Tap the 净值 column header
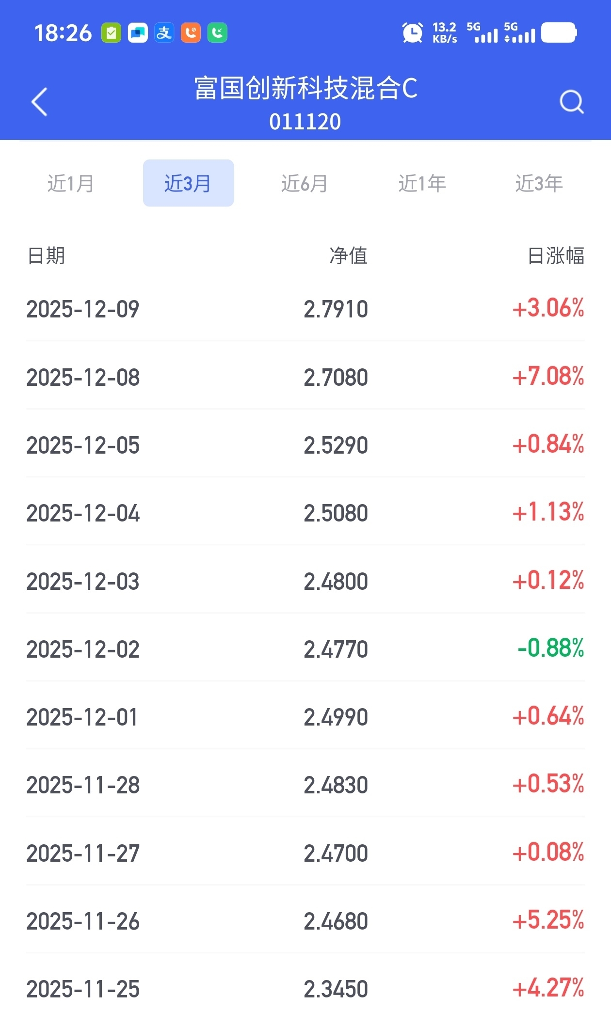Screen dimensions: 611x1011 point(348,255)
